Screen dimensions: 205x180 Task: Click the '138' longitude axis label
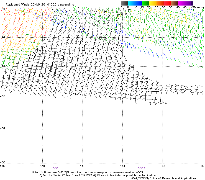(42, 166)
